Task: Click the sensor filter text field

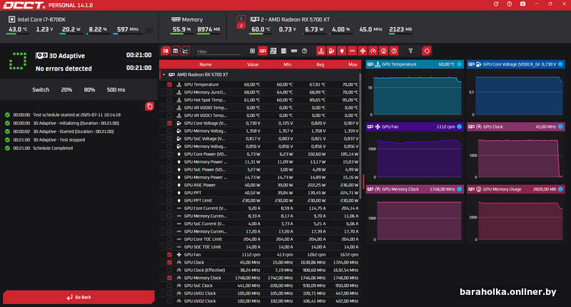Action: click(x=218, y=51)
